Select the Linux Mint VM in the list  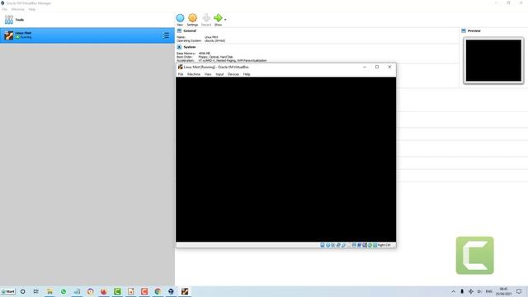point(87,35)
